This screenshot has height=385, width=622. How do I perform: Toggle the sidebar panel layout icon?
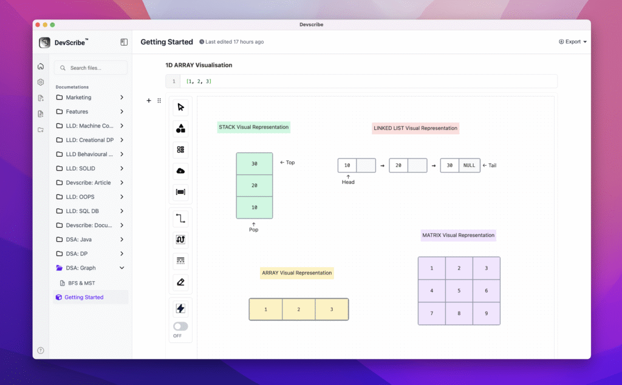click(124, 42)
